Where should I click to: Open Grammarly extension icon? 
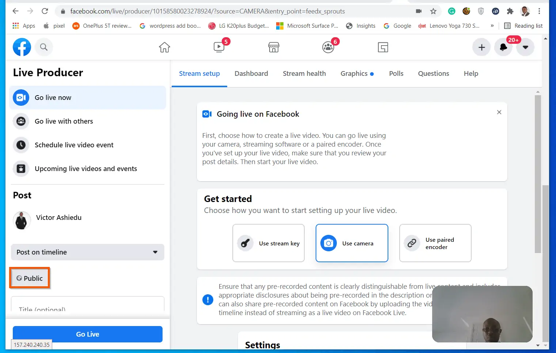tap(452, 11)
